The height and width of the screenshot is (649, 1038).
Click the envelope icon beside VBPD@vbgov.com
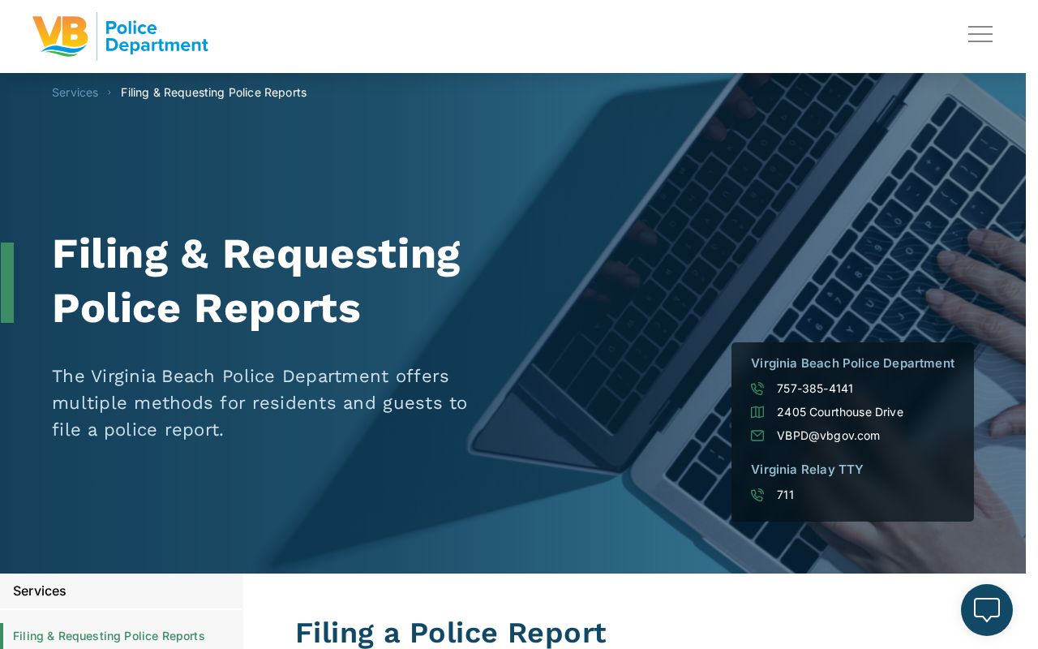[757, 436]
